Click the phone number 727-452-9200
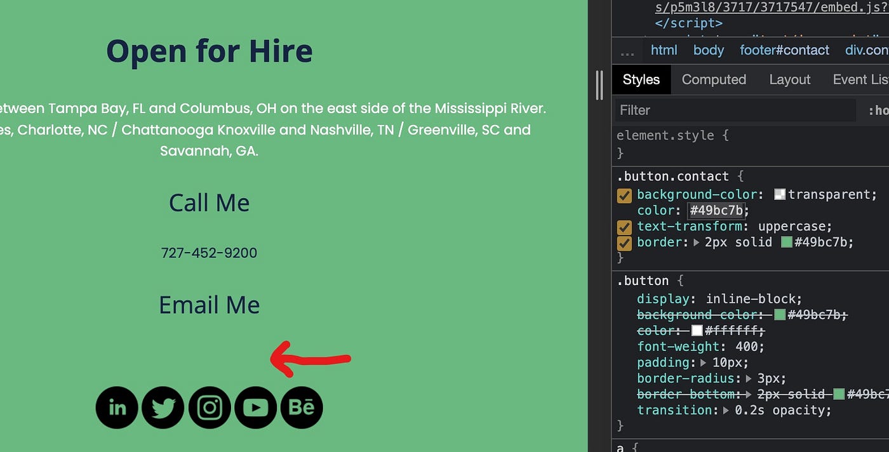This screenshot has width=889, height=452. coord(209,253)
